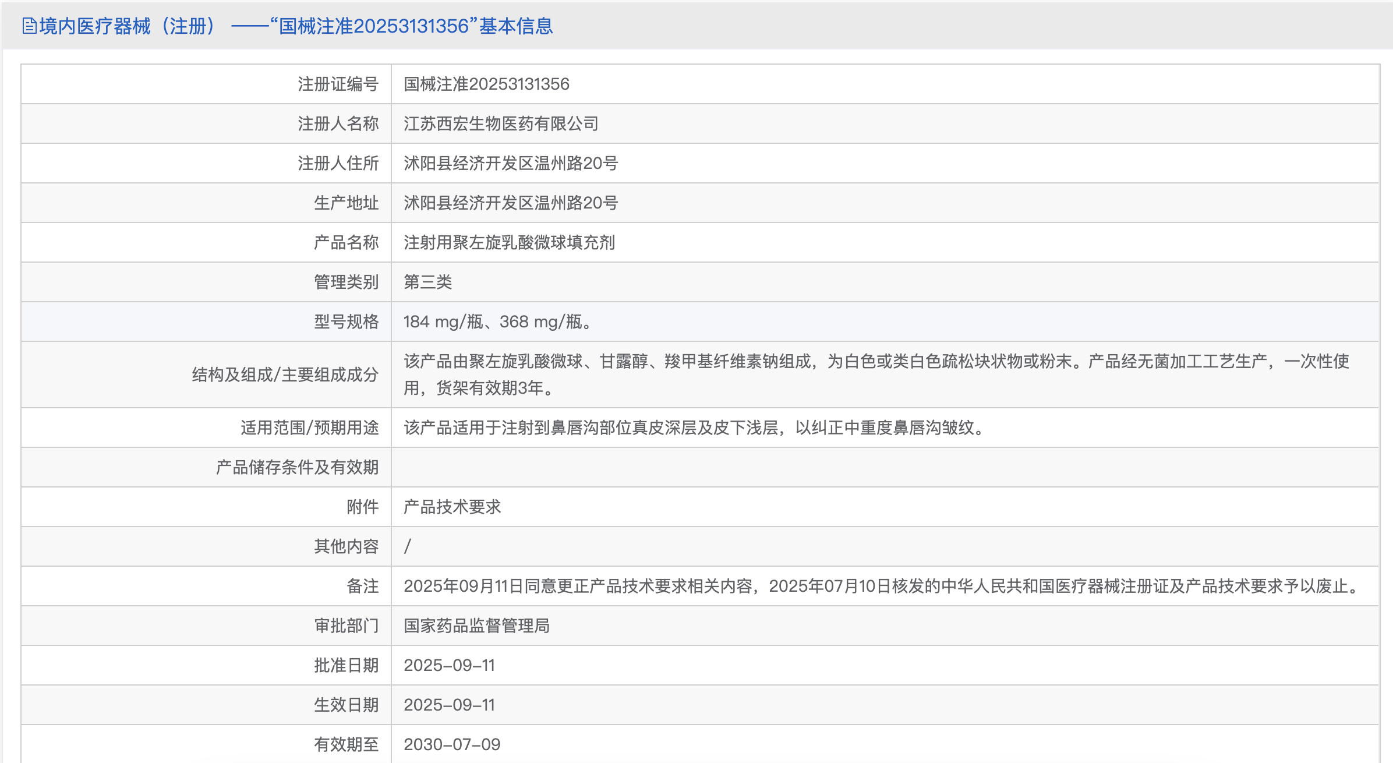
Task: Click the 生效日期 date value
Action: click(x=449, y=705)
